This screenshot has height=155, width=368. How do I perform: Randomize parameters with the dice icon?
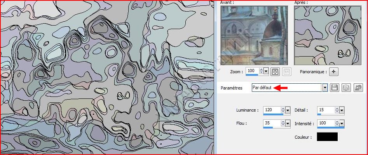pos(345,88)
